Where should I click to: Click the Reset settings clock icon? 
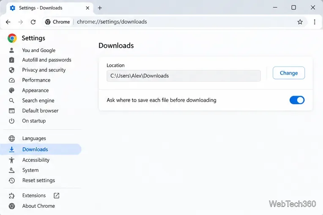[12, 181]
